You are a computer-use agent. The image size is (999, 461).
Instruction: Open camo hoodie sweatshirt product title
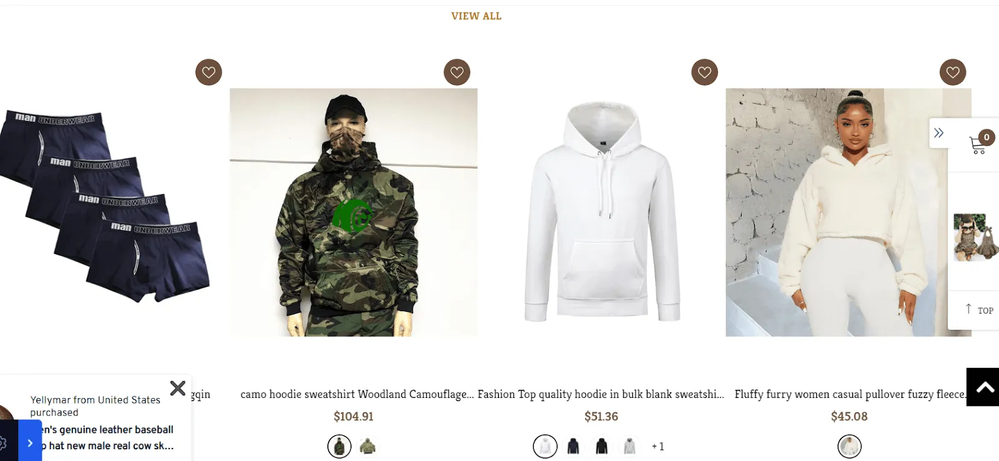pos(357,394)
